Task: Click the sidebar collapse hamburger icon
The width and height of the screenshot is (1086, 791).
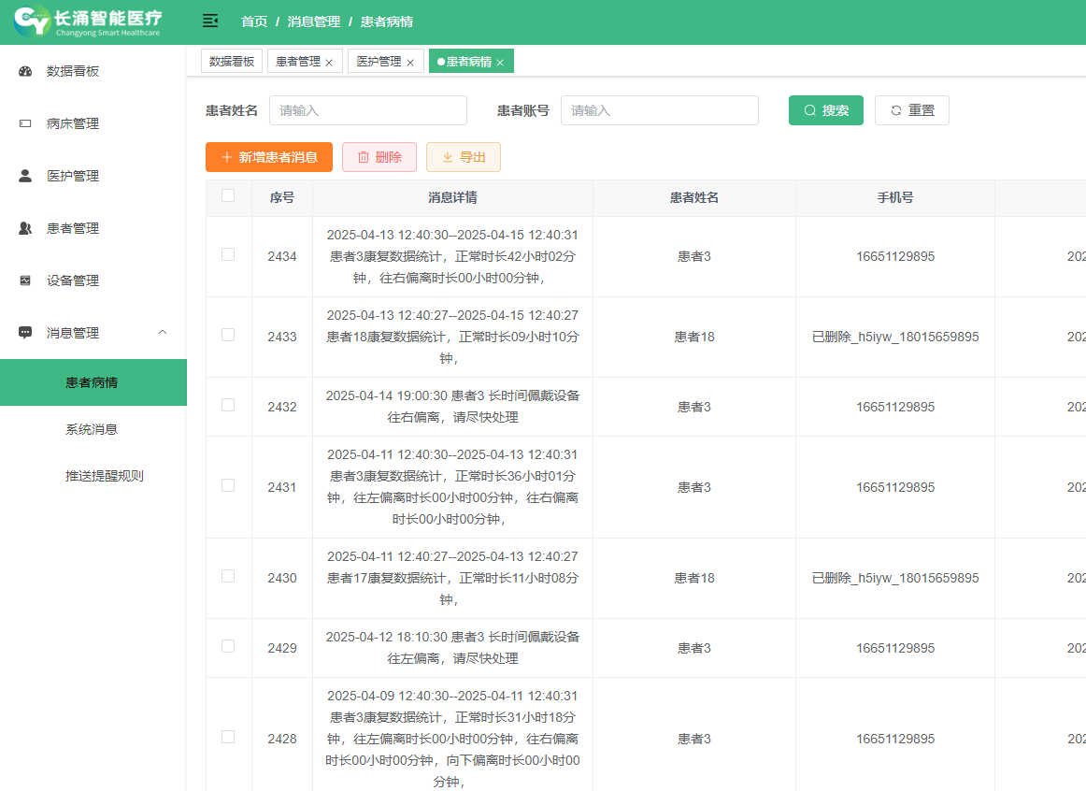Action: click(x=210, y=21)
